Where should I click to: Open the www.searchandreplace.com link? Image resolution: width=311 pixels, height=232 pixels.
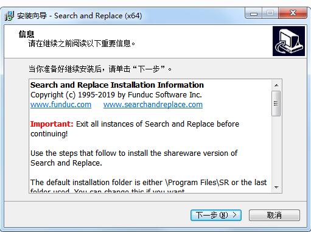point(153,105)
